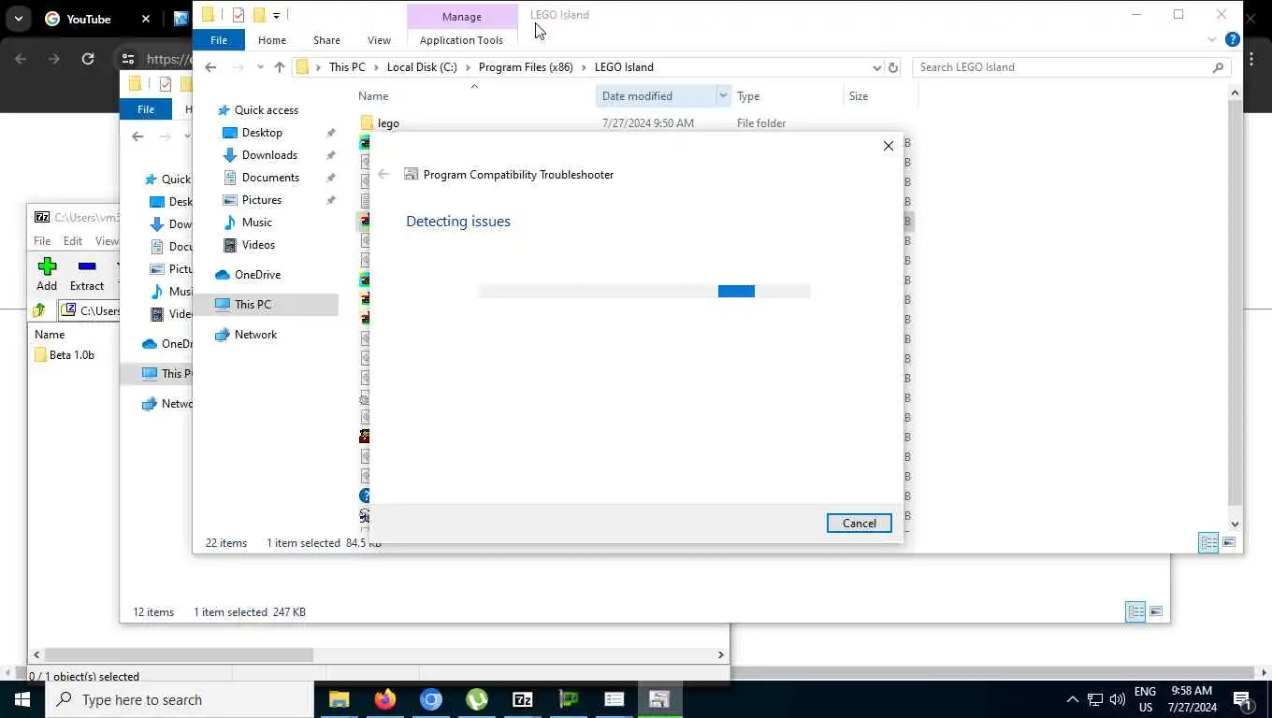Open Desktop in front navigation pane
The image size is (1272, 718).
click(x=262, y=133)
